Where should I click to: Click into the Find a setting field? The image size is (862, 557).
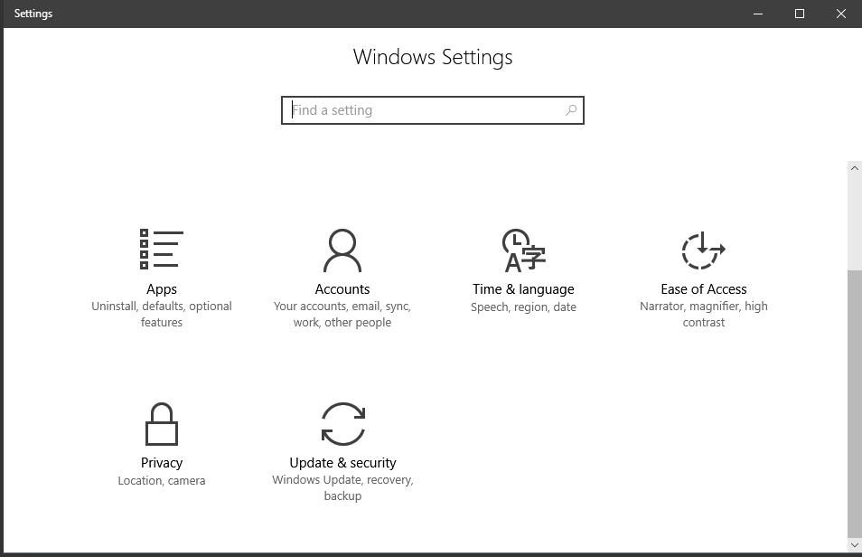coord(433,110)
